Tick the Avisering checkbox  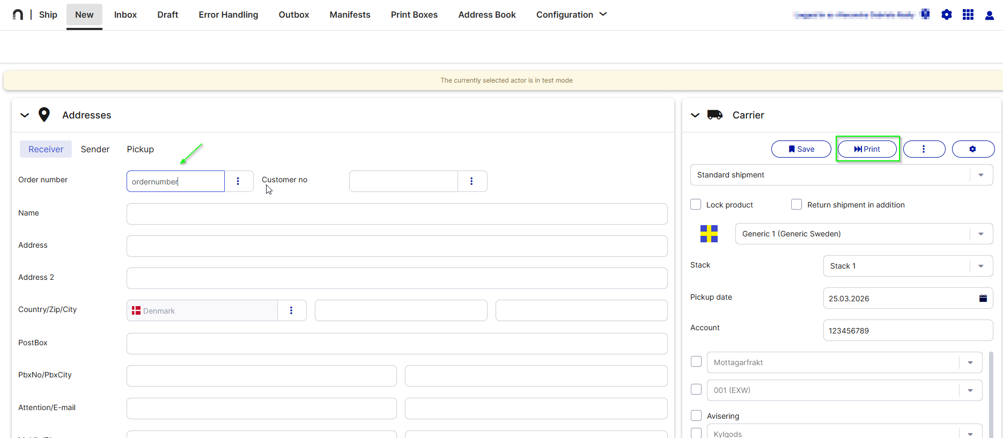click(696, 415)
